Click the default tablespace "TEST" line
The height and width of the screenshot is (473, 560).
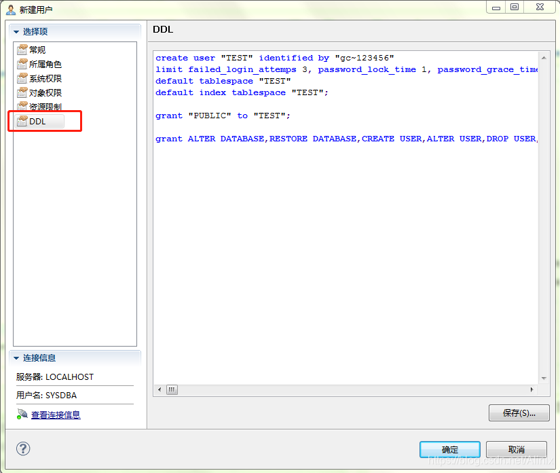pyautogui.click(x=223, y=81)
